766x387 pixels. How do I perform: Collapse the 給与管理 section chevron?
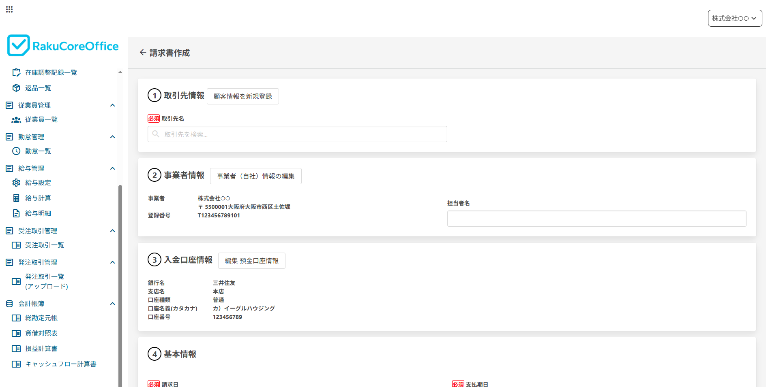pyautogui.click(x=113, y=168)
